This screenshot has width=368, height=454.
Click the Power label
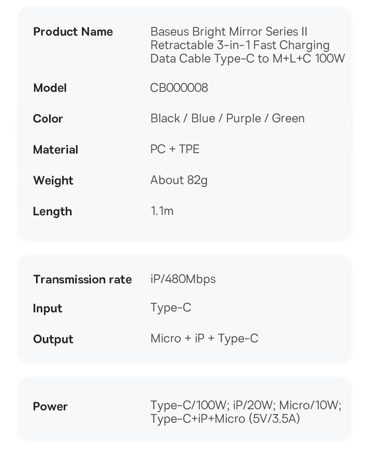point(50,407)
